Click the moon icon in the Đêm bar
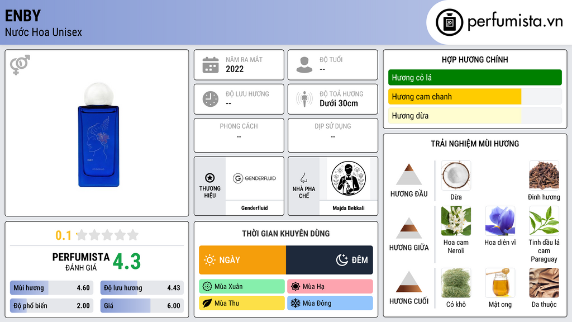 tap(342, 260)
